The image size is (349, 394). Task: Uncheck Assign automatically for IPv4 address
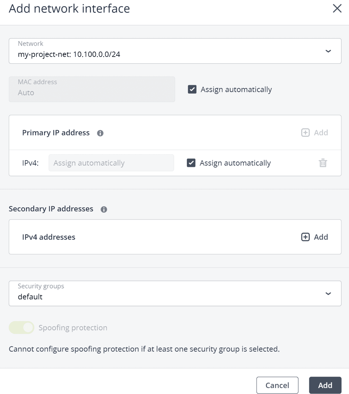[191, 163]
